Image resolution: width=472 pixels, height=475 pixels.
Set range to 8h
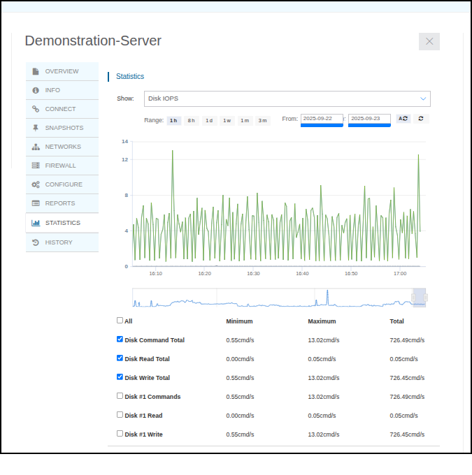pos(191,120)
